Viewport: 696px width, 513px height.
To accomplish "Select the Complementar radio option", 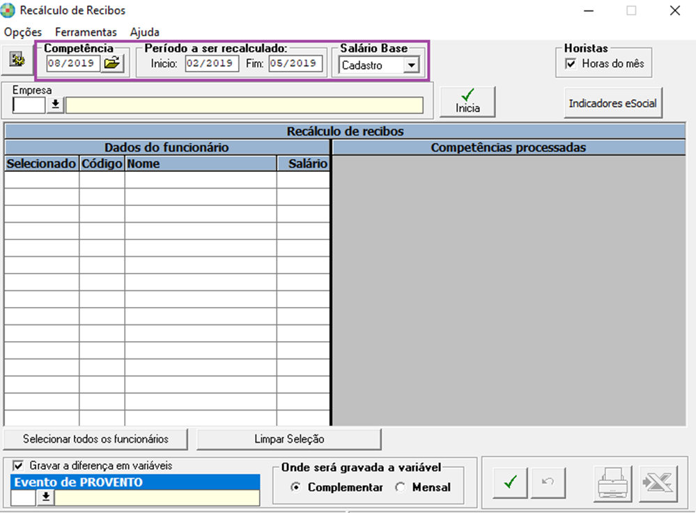I will [x=295, y=487].
